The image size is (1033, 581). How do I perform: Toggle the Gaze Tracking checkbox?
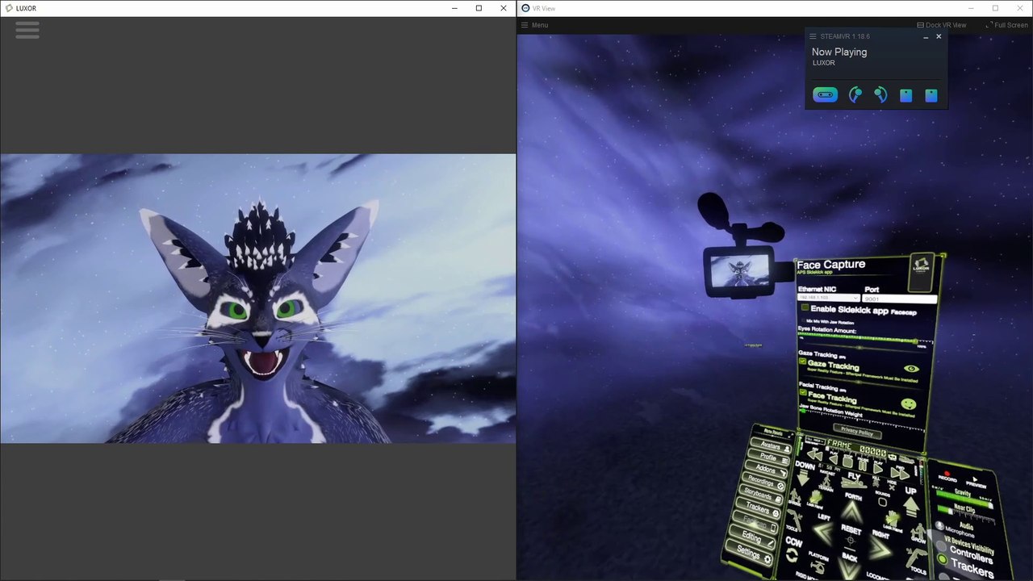pyautogui.click(x=803, y=363)
